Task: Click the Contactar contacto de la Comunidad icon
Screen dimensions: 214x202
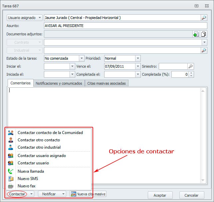Action: pyautogui.click(x=11, y=133)
